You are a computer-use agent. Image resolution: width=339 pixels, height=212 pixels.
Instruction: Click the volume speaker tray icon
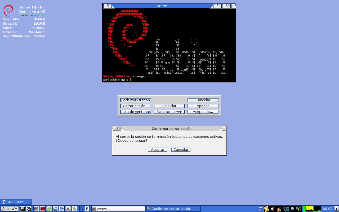273,209
